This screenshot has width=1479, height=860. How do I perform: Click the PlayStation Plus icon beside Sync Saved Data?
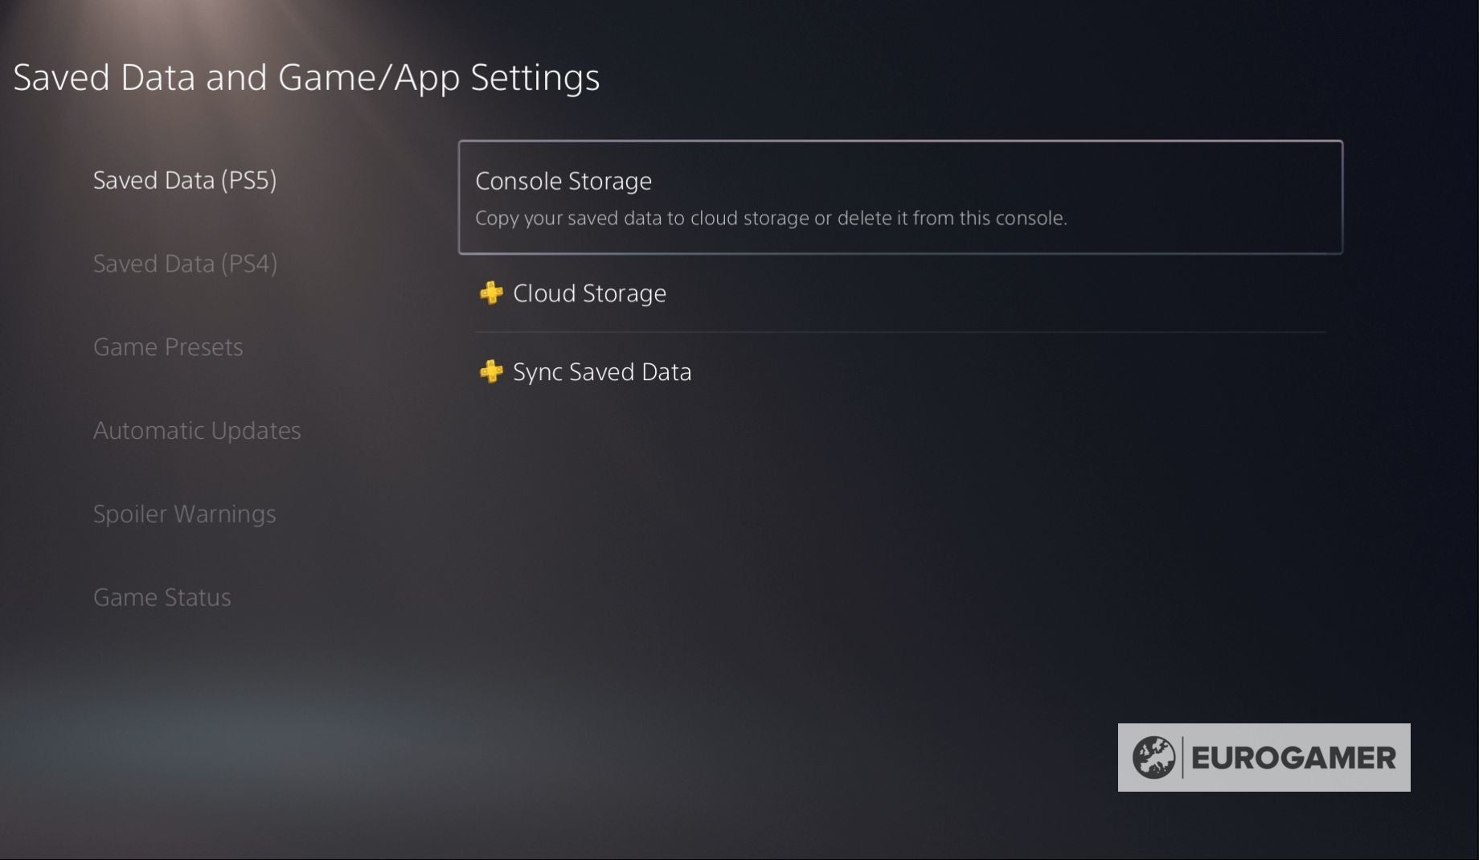point(491,372)
